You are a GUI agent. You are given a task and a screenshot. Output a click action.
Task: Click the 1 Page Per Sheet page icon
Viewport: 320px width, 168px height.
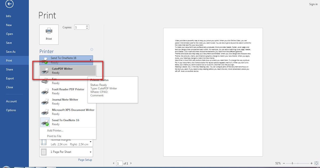tap(44, 152)
